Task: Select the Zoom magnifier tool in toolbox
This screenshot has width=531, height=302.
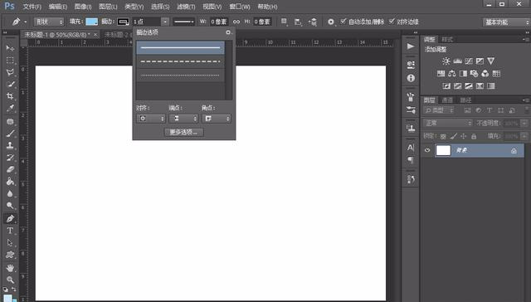Action: [10, 280]
